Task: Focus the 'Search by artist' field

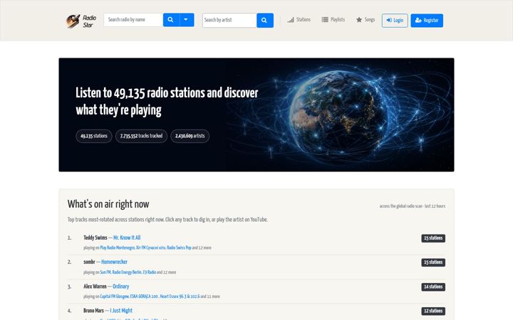Action: pyautogui.click(x=229, y=21)
